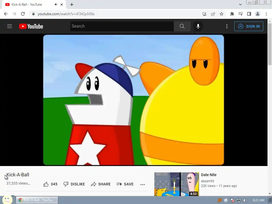Click the magnifier search button

click(182, 26)
